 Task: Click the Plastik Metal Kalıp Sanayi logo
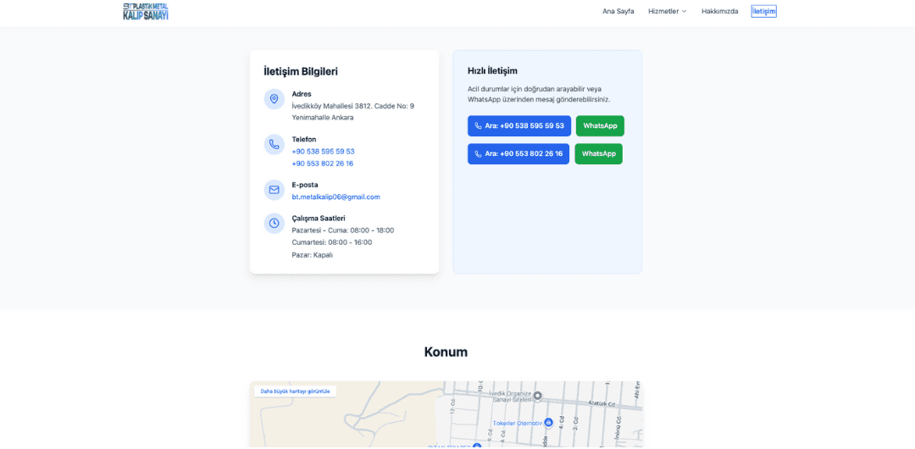click(146, 11)
